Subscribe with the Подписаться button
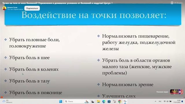This screenshot has width=185, height=104. [32, 8]
